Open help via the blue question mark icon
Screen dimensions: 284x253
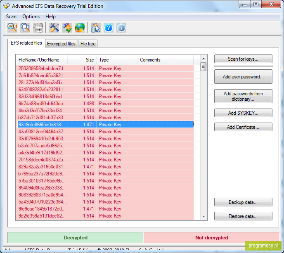click(x=109, y=28)
